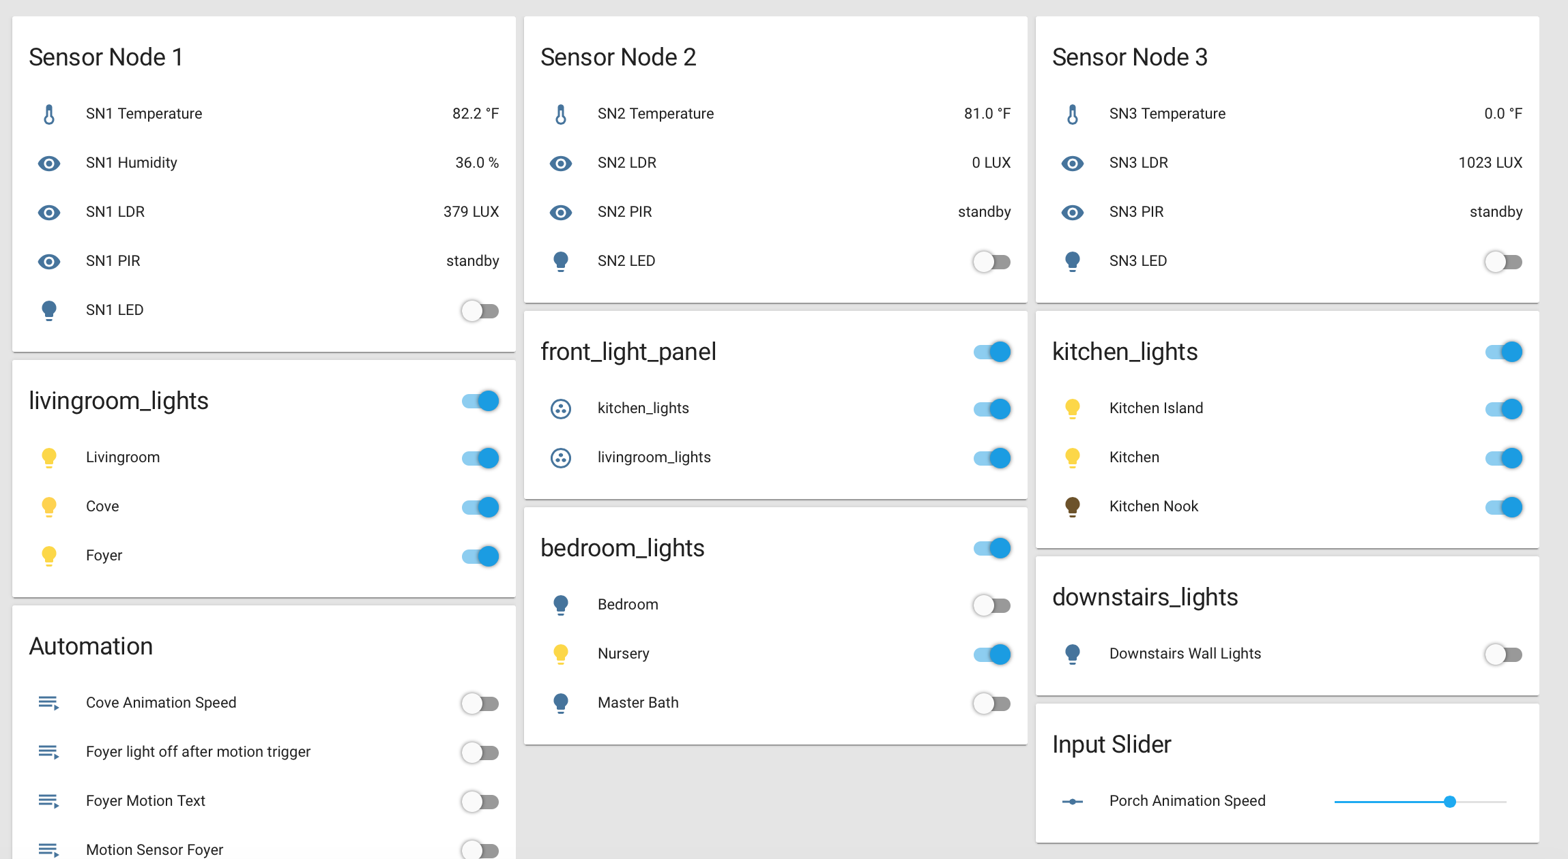This screenshot has height=859, width=1568.
Task: Turn off the Foyer light toggle
Action: [x=480, y=556]
